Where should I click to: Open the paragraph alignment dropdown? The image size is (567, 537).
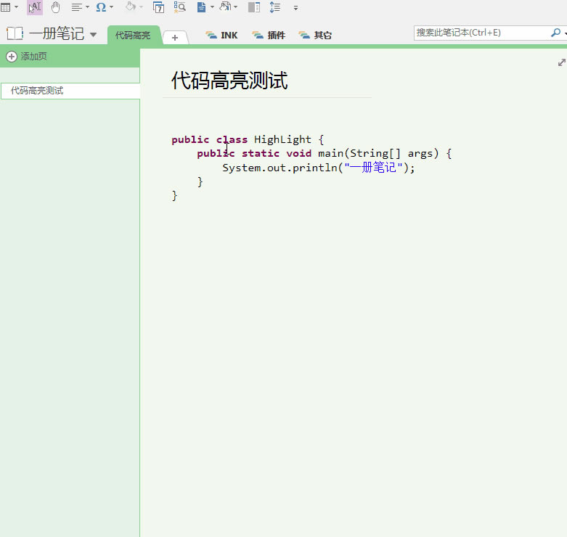pyautogui.click(x=80, y=7)
